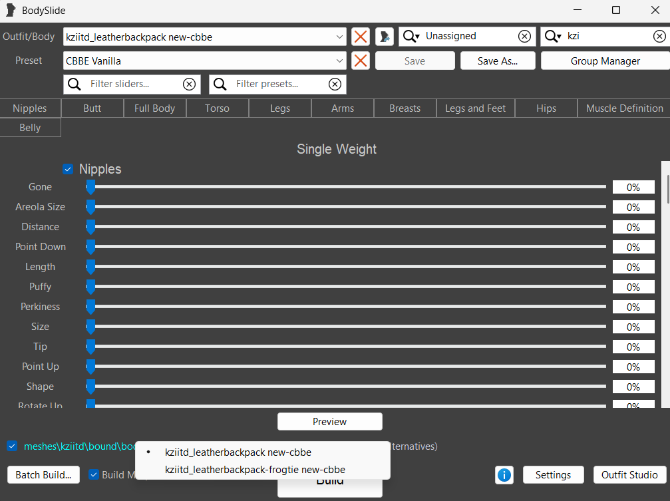Open the outfit filter search icon menu beside kzi
The height and width of the screenshot is (501, 670).
point(553,37)
